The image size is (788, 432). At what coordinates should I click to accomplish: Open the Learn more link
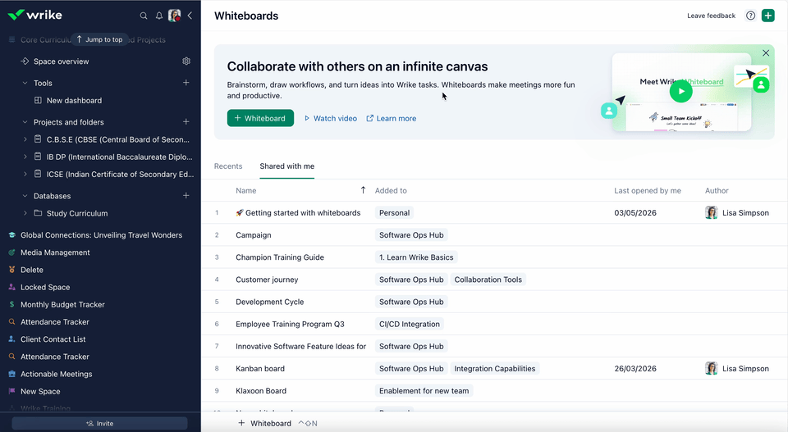[x=391, y=118]
